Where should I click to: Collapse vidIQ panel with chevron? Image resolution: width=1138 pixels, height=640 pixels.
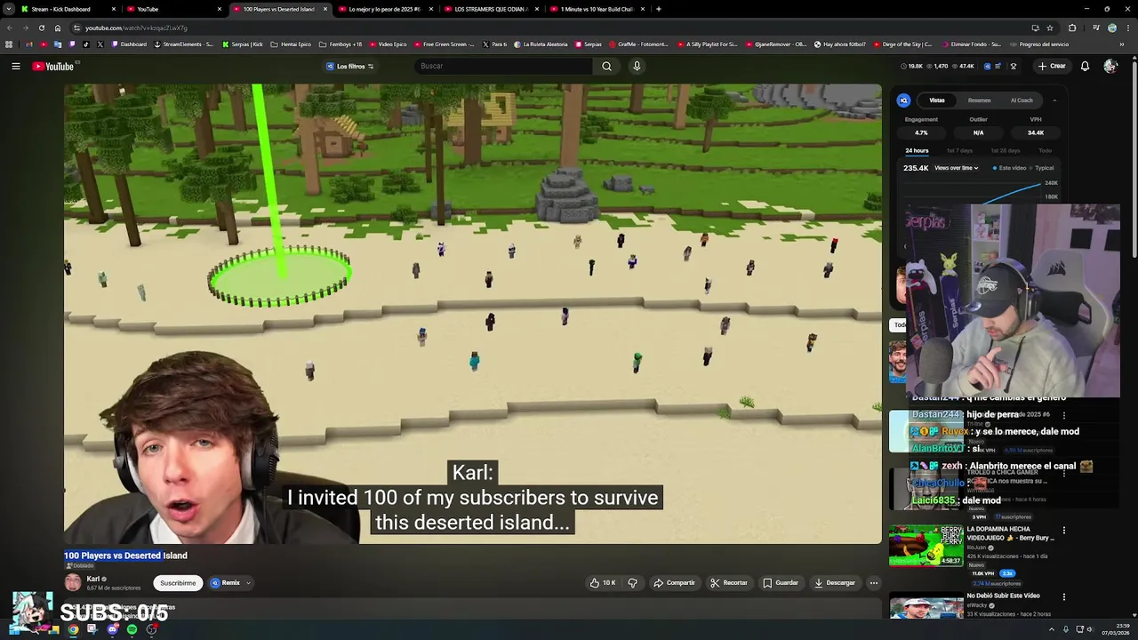(1054, 100)
